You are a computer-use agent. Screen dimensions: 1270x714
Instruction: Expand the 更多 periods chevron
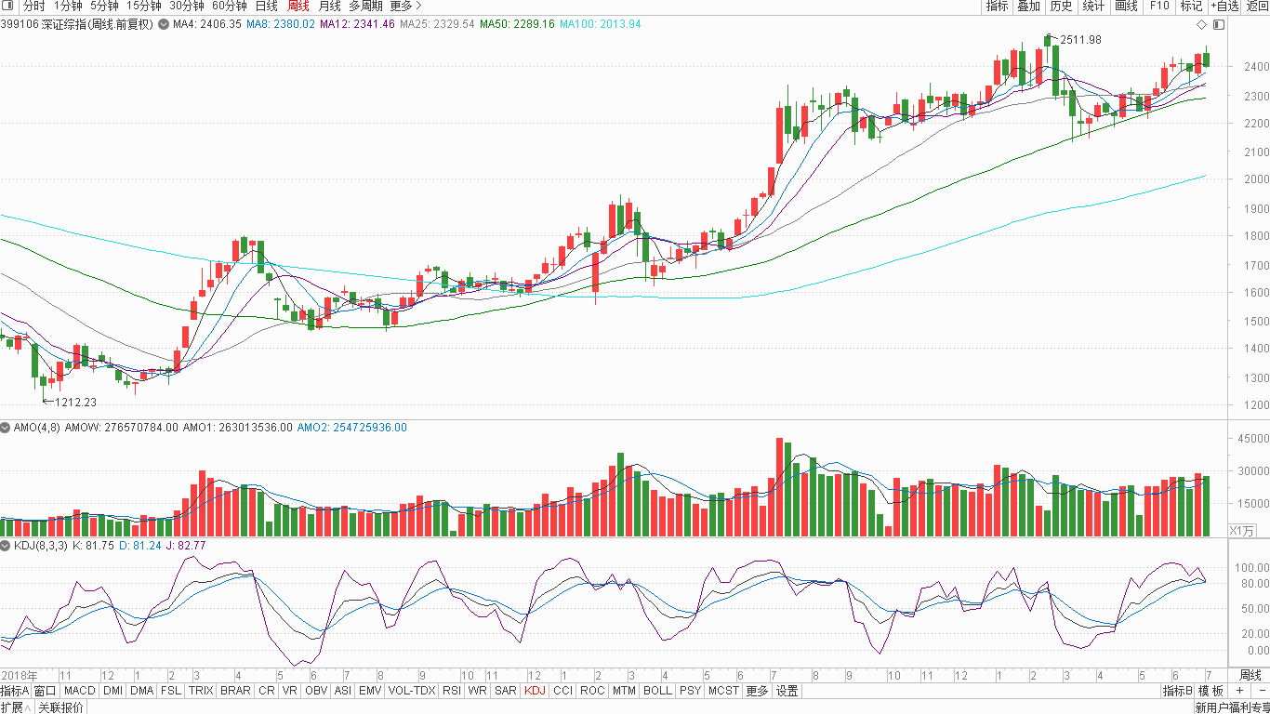(x=417, y=6)
